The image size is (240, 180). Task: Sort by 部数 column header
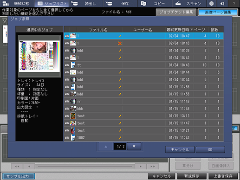[x=214, y=30]
